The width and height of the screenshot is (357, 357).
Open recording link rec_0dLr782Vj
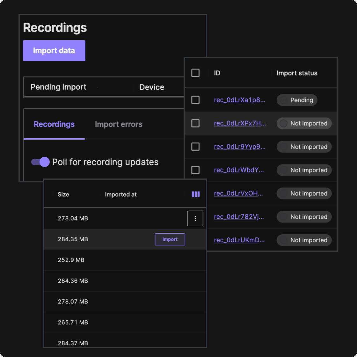coord(239,217)
